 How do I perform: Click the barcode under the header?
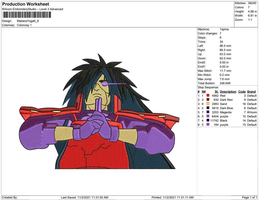click(x=26, y=15)
